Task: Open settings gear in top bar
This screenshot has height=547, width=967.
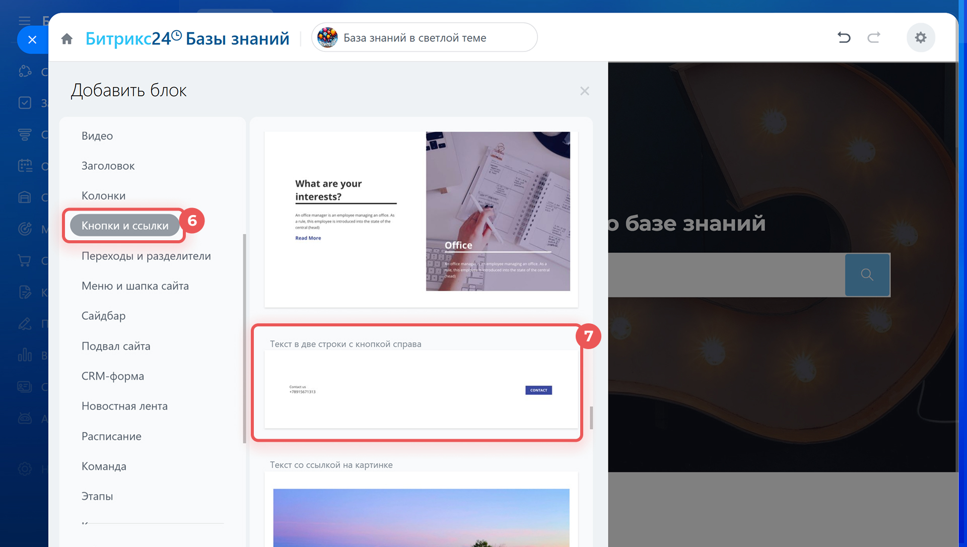Action: (x=921, y=37)
